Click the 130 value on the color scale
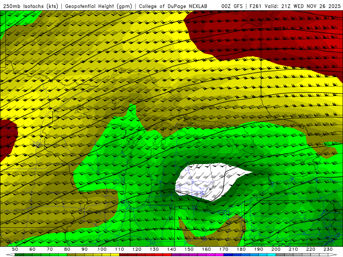This screenshot has height=257, width=343. tap(154, 249)
